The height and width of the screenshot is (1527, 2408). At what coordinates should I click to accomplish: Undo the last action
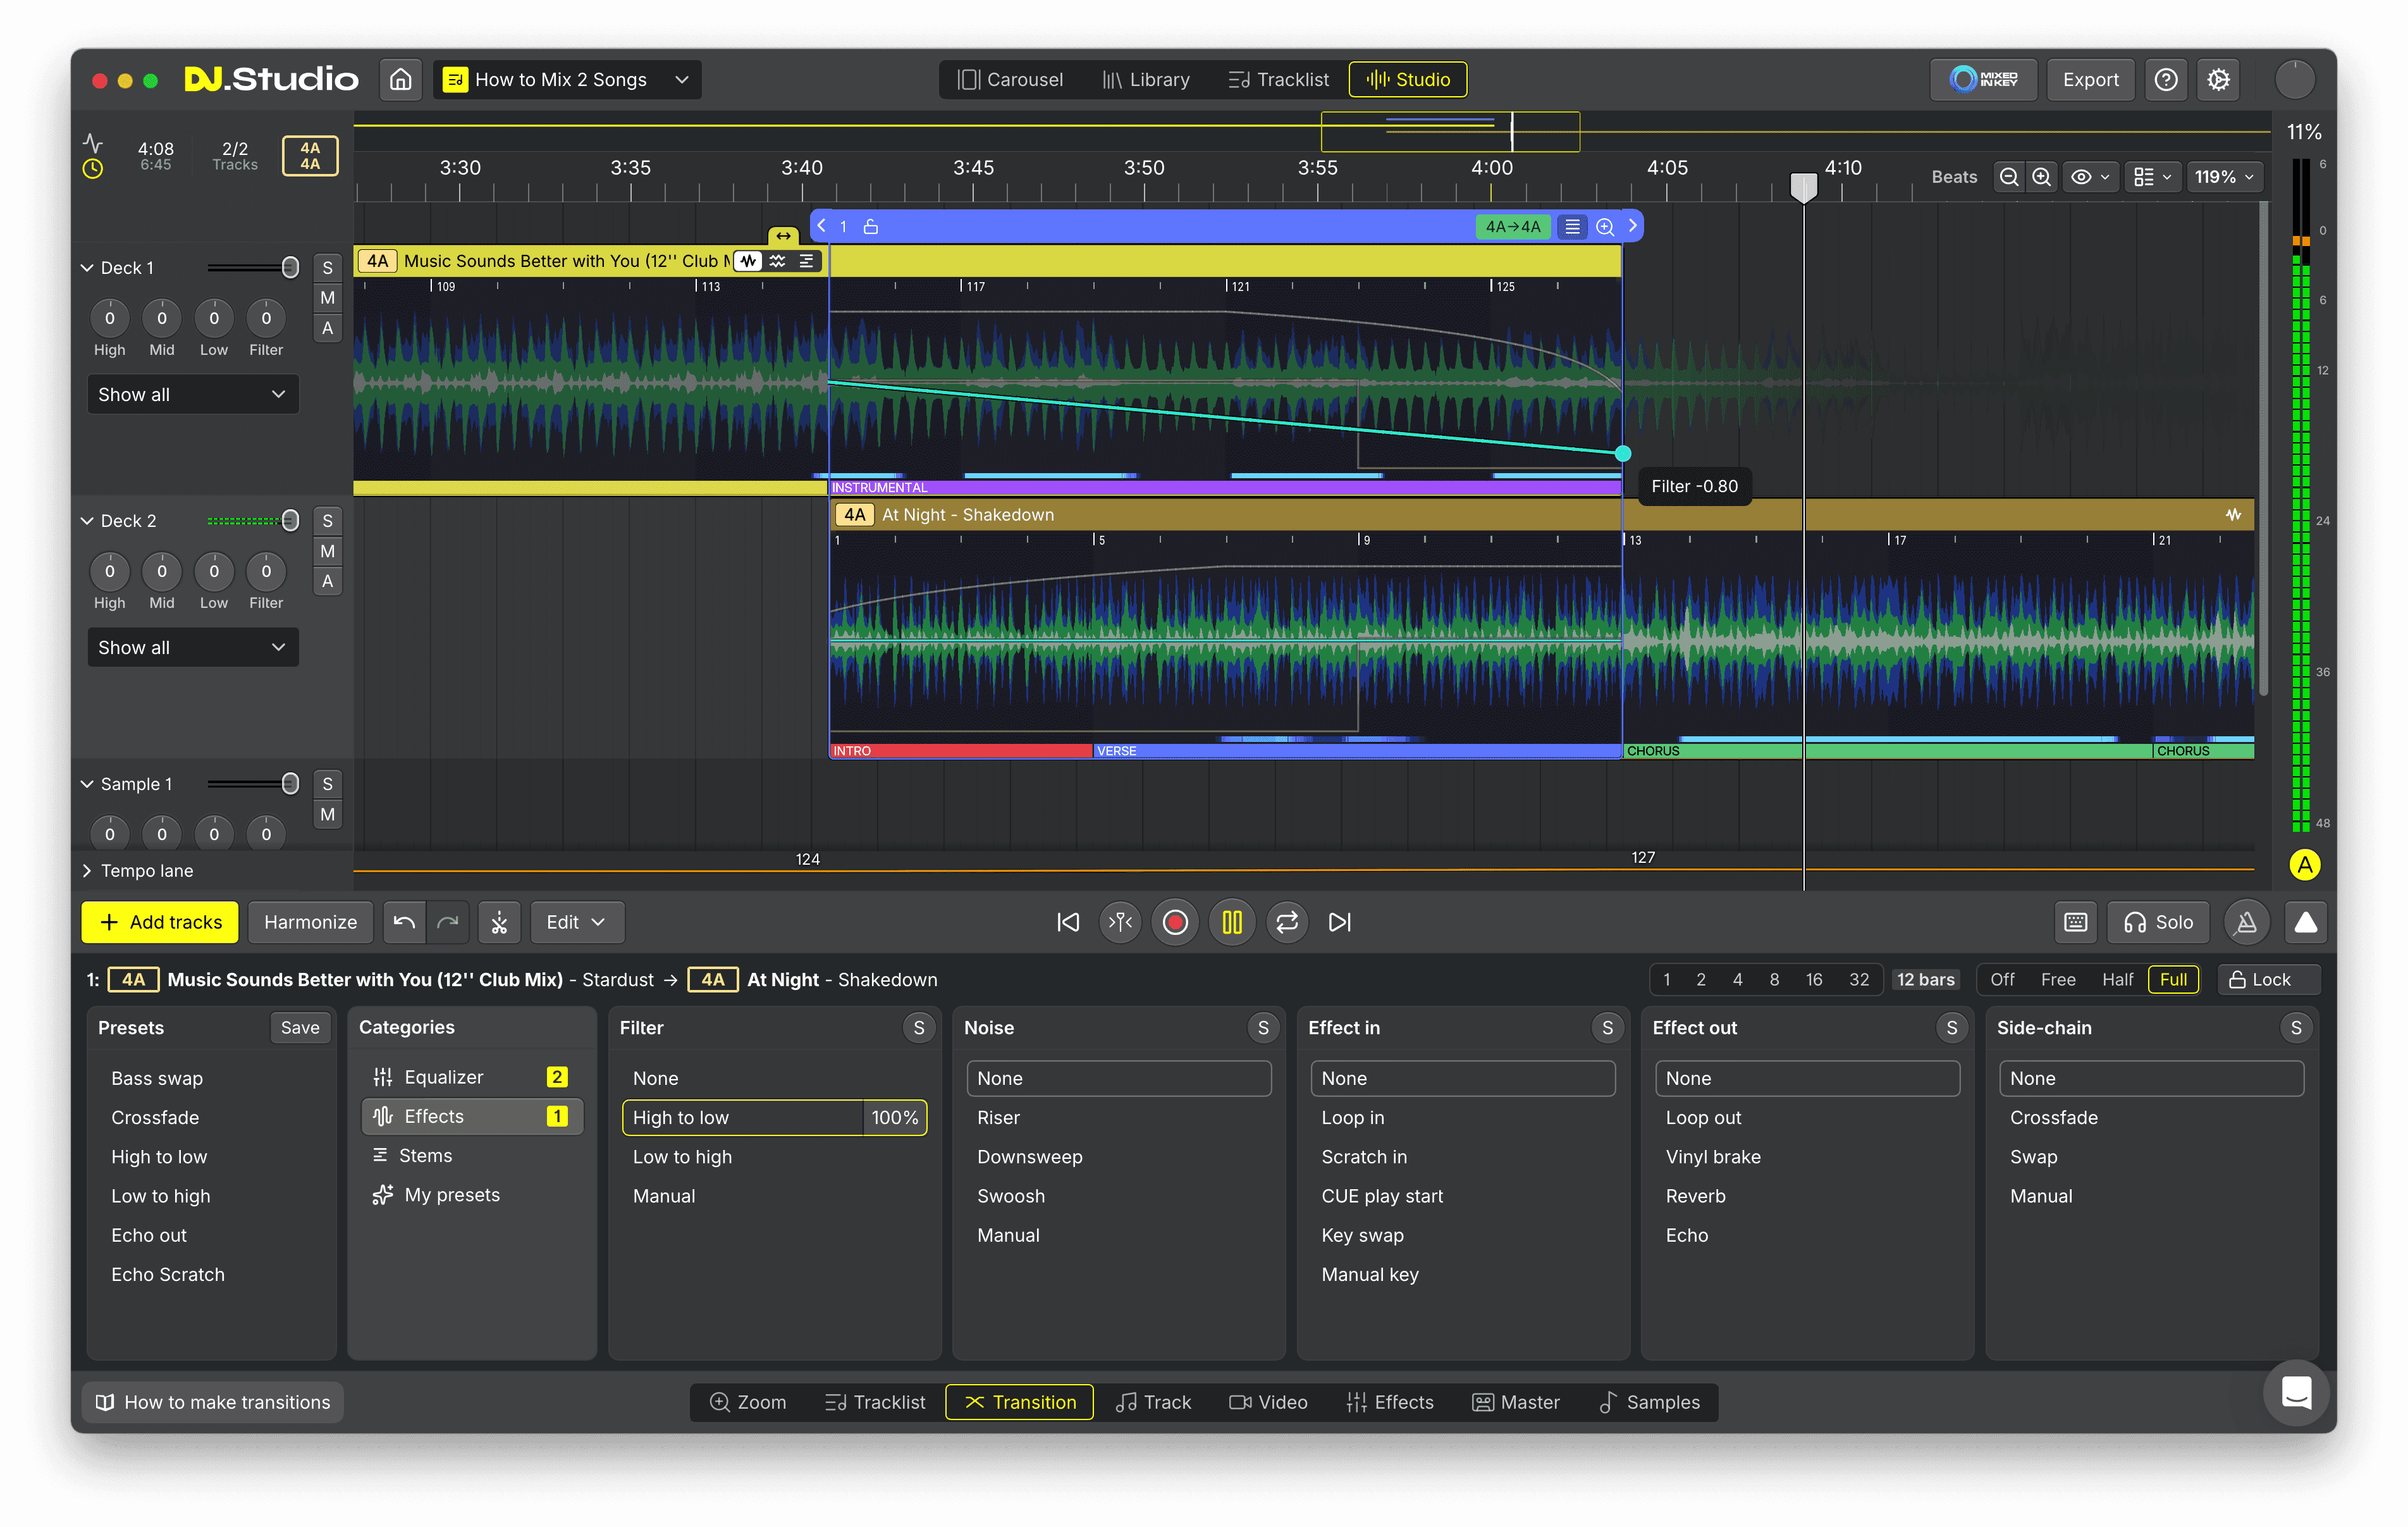(404, 922)
